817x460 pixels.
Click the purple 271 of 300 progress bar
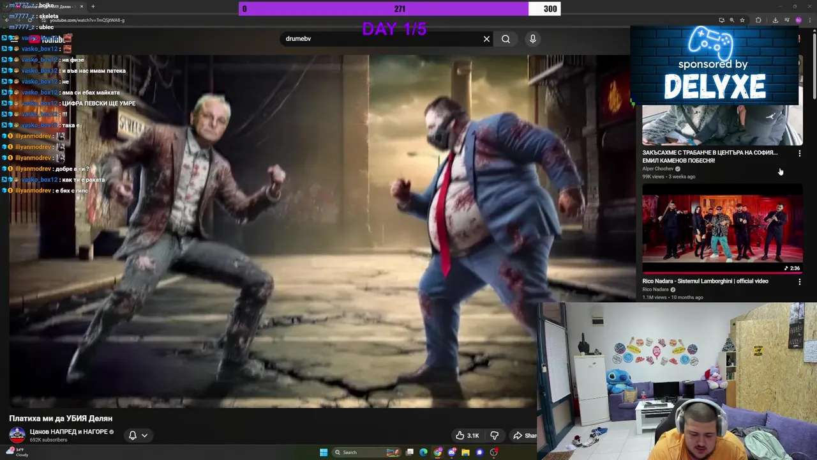point(400,9)
